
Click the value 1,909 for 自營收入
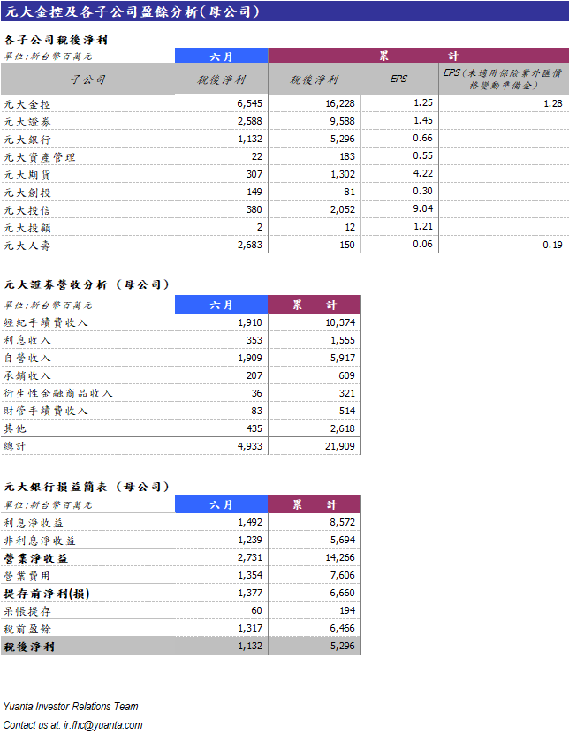(x=250, y=358)
